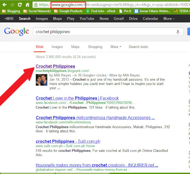The height and width of the screenshot is (174, 190).
Task: Click Milli Reyes author photo thumbnail
Action: pos(42,80)
